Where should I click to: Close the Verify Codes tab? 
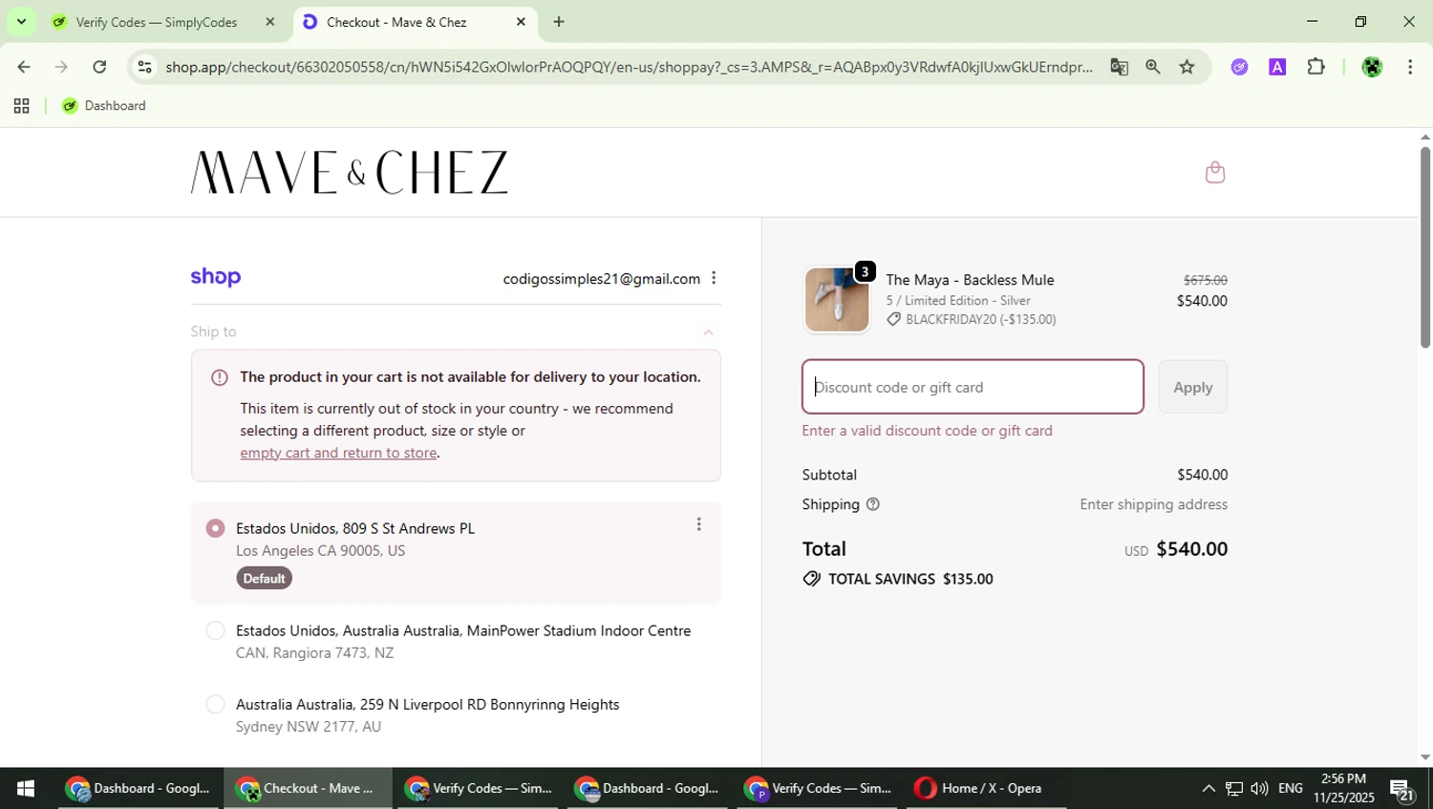click(270, 22)
